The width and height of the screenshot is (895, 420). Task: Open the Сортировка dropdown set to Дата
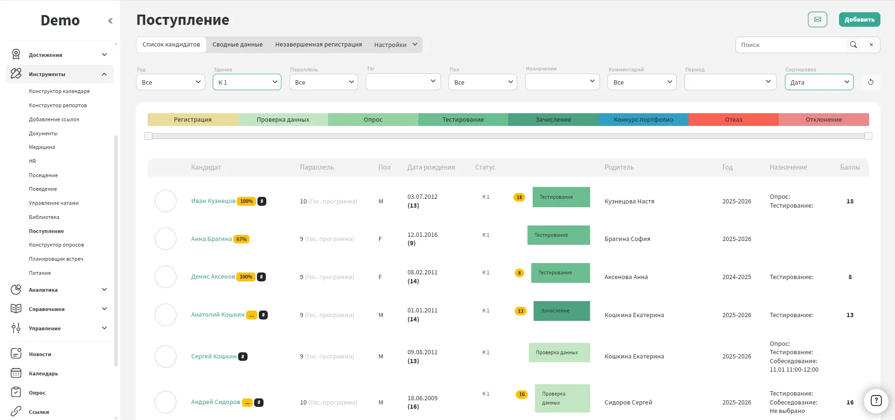(819, 82)
